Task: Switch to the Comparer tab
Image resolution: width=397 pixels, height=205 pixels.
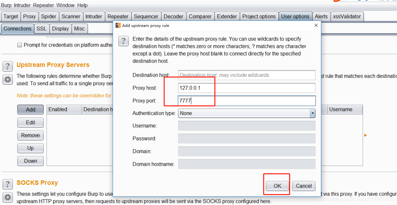Action: [200, 17]
